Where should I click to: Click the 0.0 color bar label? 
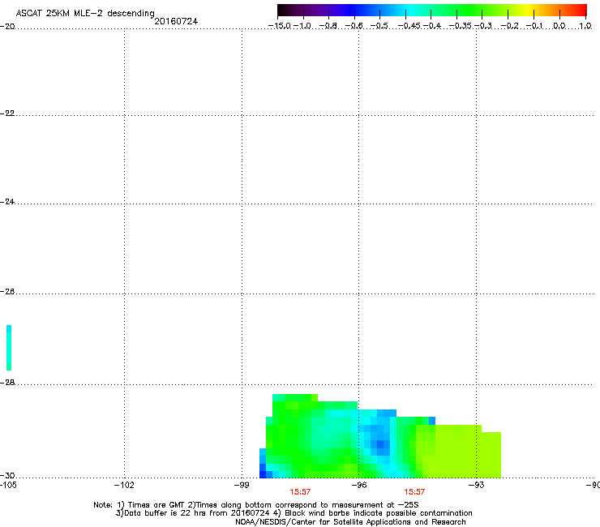pos(559,26)
